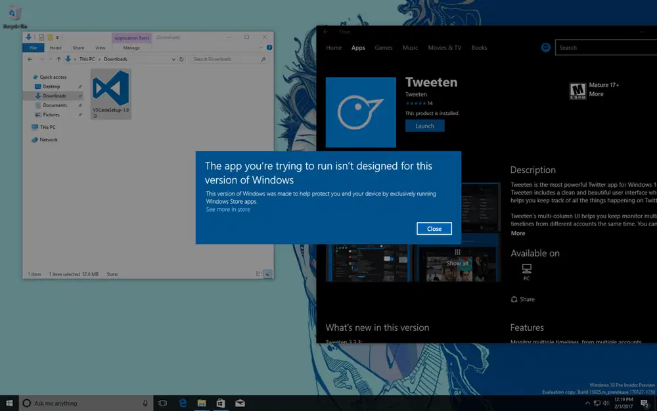Viewport: 657px width, 411px height.
Task: Click inside the Store search field
Action: point(604,47)
